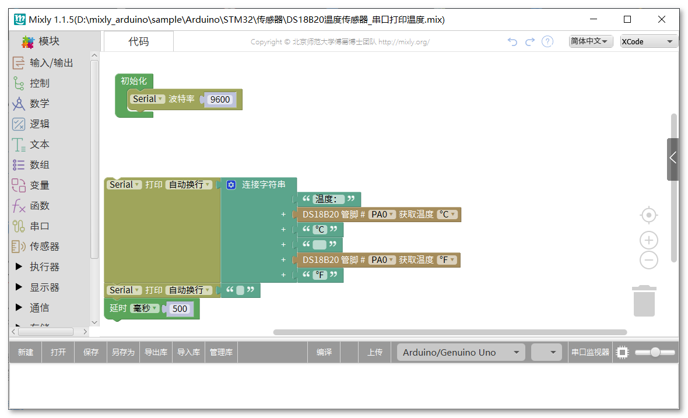Collapse the panel using the right-edge chevron
688x418 pixels.
pos(672,157)
